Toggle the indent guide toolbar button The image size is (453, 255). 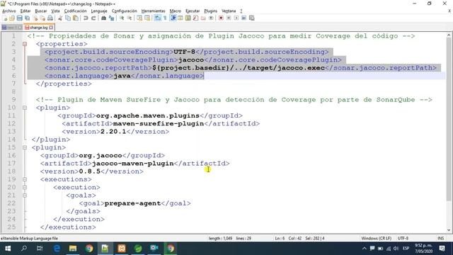[x=173, y=18]
